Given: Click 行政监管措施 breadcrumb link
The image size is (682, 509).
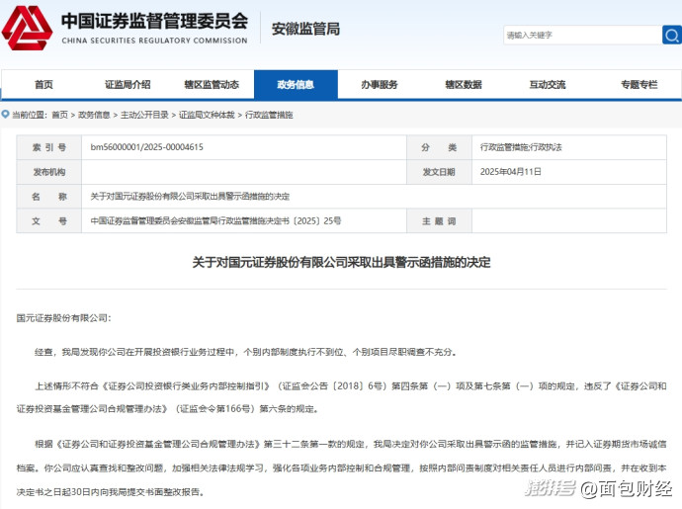Looking at the screenshot, I should (269, 115).
